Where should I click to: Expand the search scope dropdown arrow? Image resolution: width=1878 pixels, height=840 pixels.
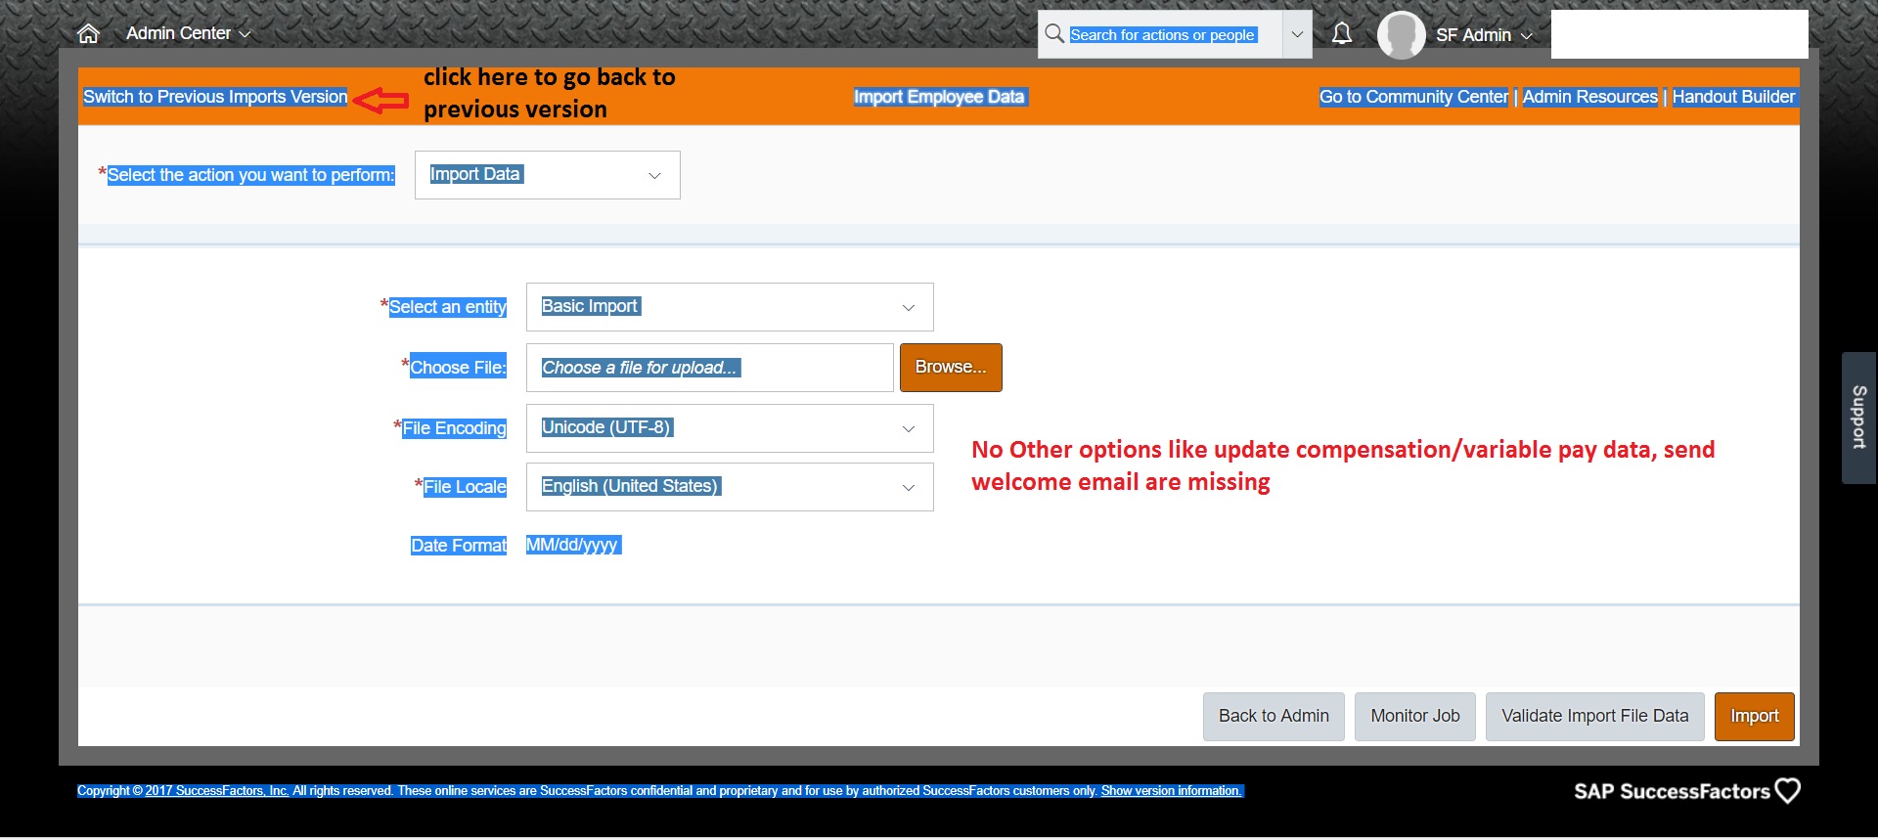tap(1297, 34)
